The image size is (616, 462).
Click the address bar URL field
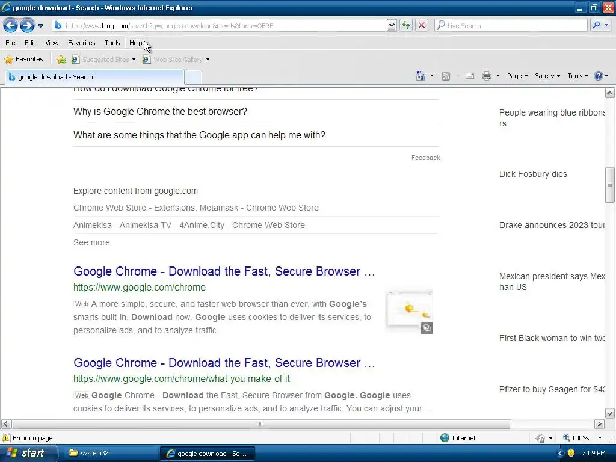220,26
